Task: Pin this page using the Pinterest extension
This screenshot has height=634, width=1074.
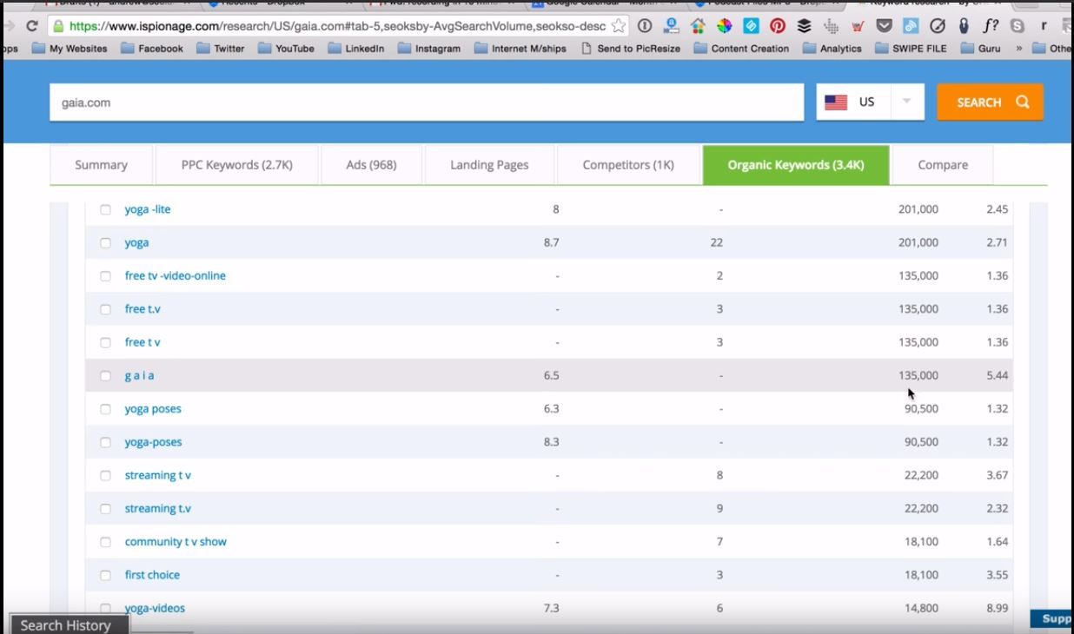Action: pos(776,27)
